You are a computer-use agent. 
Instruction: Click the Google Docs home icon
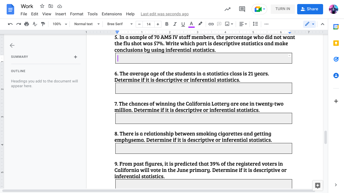click(x=10, y=10)
